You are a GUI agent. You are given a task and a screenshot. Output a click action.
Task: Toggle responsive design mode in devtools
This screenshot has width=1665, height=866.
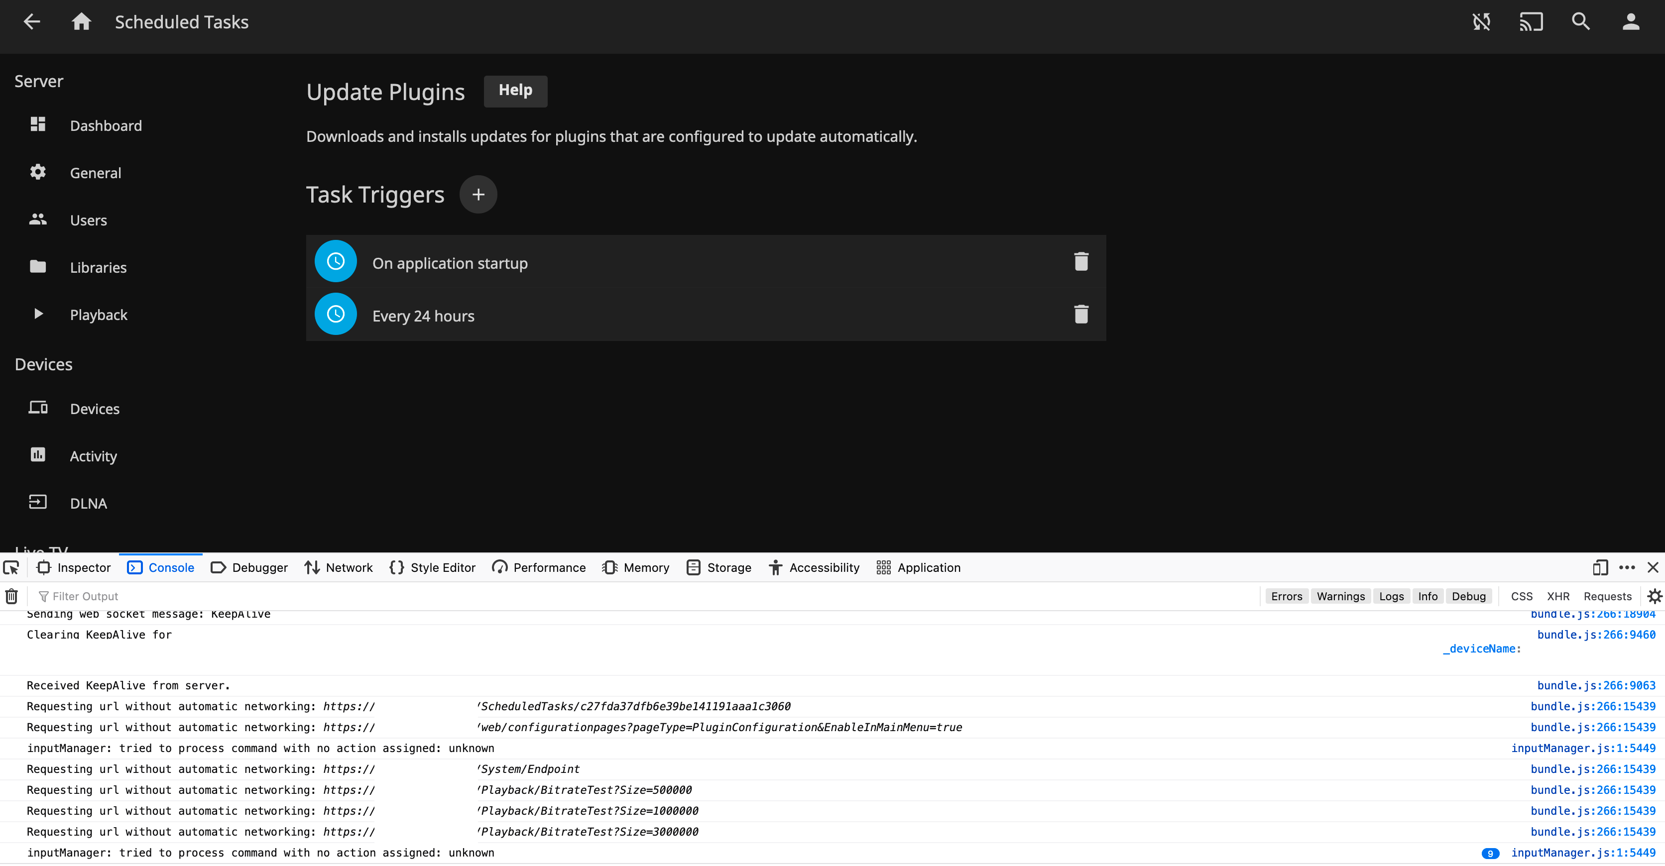1600,567
